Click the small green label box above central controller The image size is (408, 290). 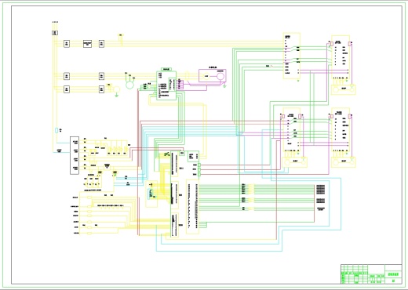(x=166, y=69)
